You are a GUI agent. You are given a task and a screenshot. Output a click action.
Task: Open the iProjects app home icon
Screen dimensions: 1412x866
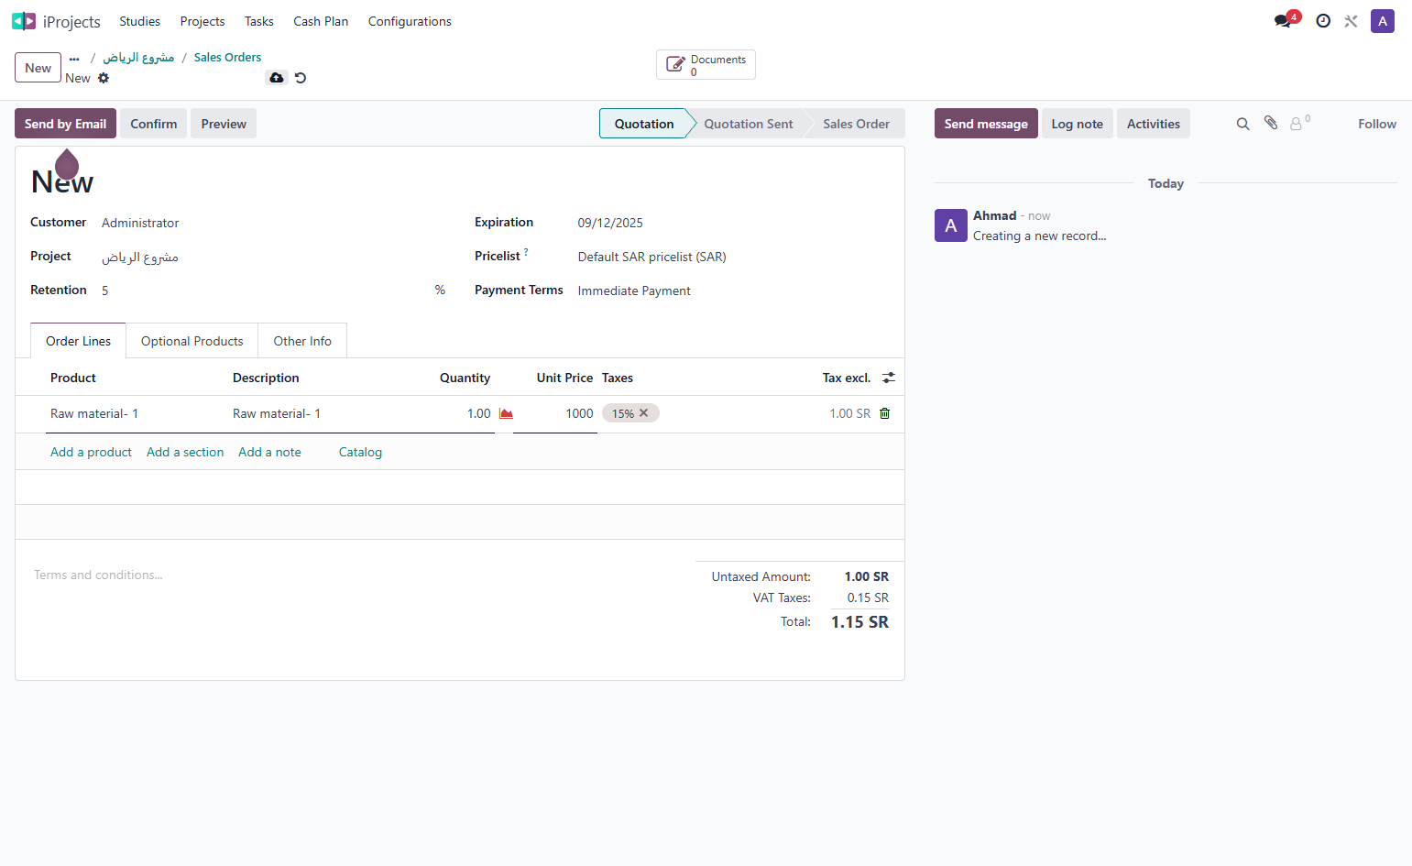click(24, 21)
